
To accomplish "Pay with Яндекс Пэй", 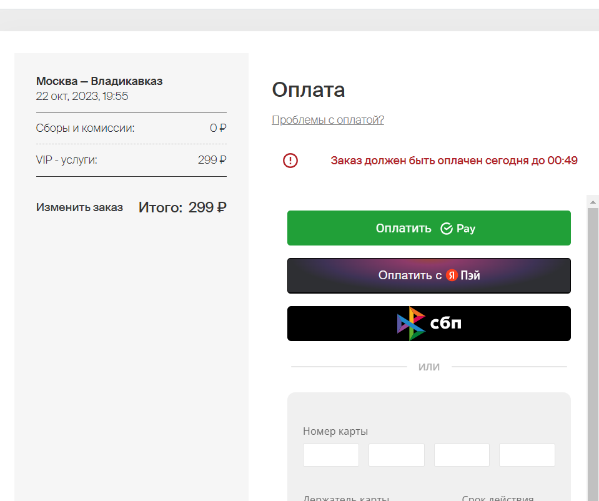I will tap(428, 275).
